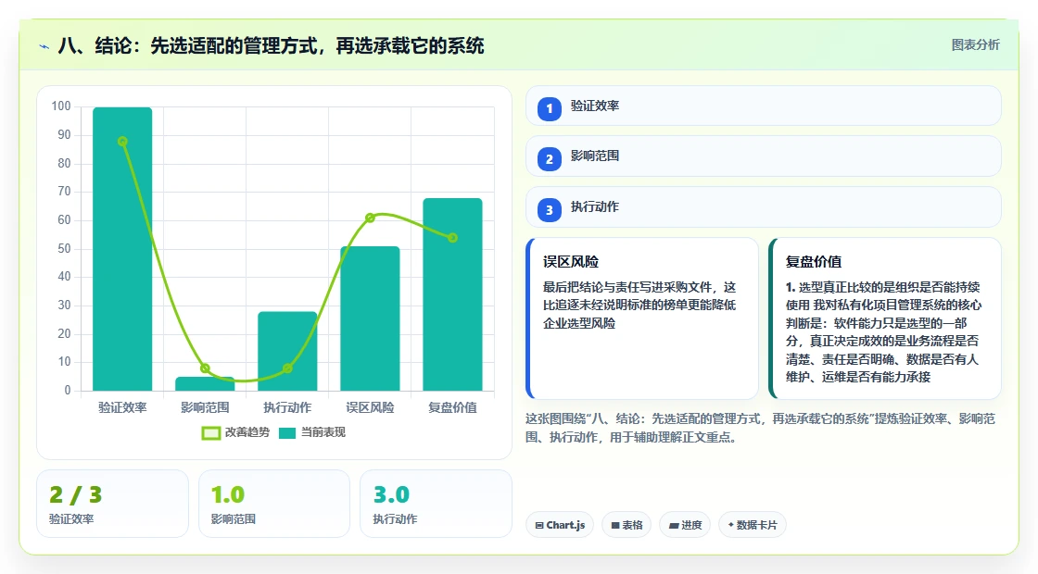Click the 2 / 3 验证效率 stat card
The width and height of the screenshot is (1038, 574).
coord(112,504)
